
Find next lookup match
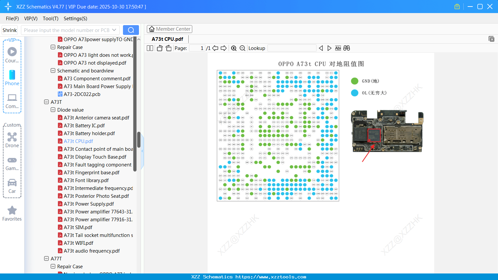tap(329, 48)
